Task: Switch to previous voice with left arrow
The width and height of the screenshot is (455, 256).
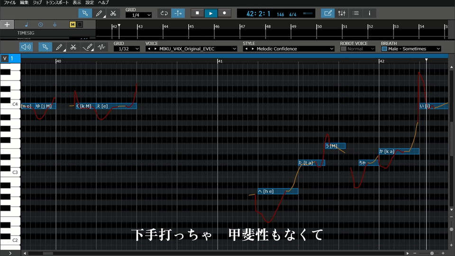Action: [x=149, y=49]
